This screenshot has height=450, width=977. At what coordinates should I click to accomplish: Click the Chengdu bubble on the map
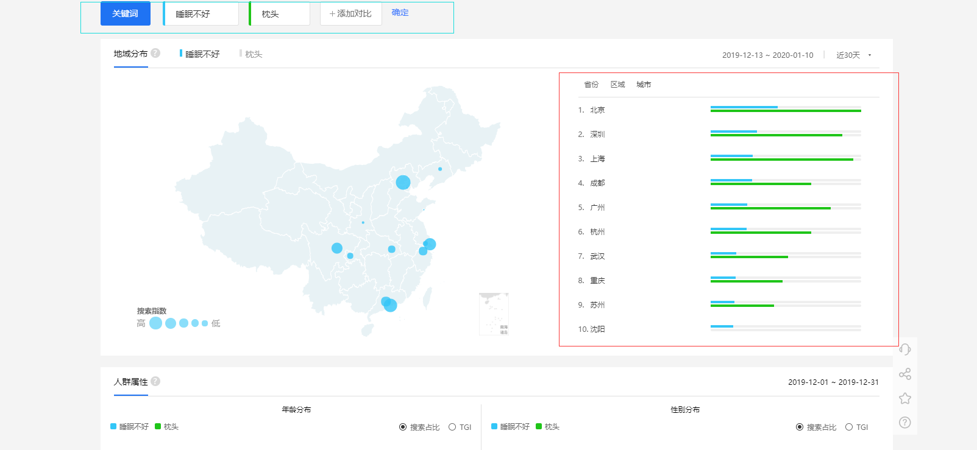tap(337, 248)
